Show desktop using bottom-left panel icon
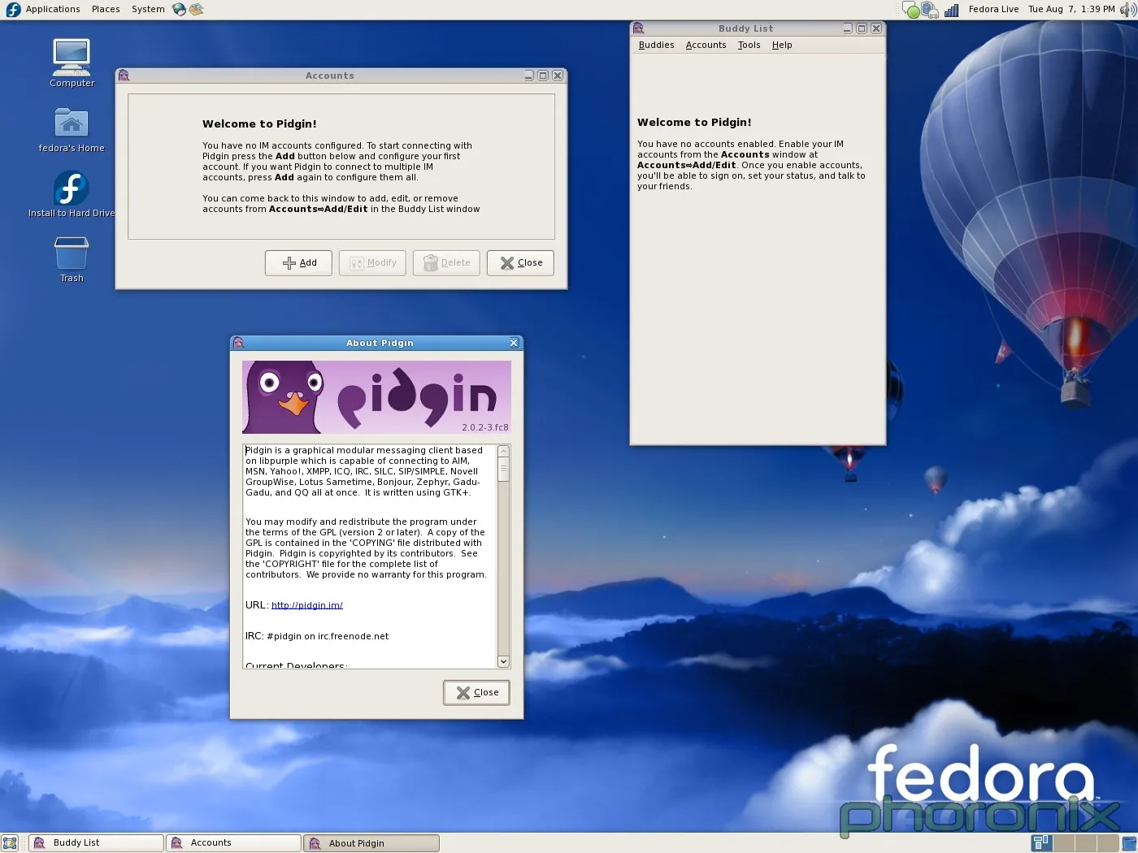 tap(10, 843)
